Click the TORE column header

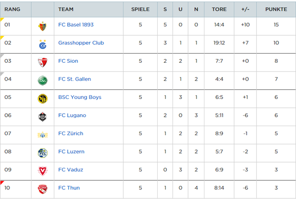click(219, 9)
